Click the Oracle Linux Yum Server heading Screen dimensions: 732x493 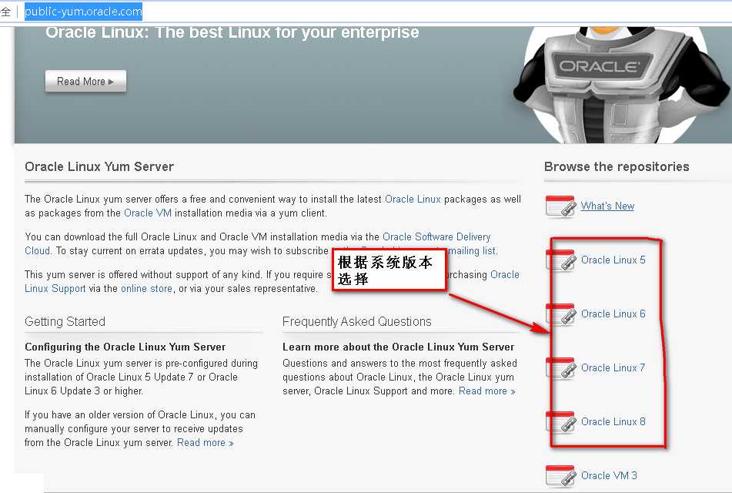99,167
